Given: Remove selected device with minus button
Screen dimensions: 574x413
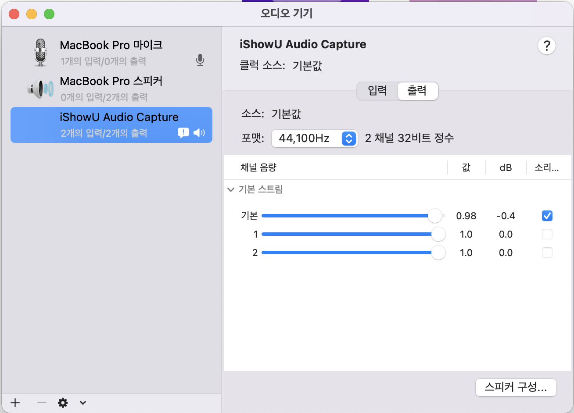Looking at the screenshot, I should pyautogui.click(x=42, y=402).
